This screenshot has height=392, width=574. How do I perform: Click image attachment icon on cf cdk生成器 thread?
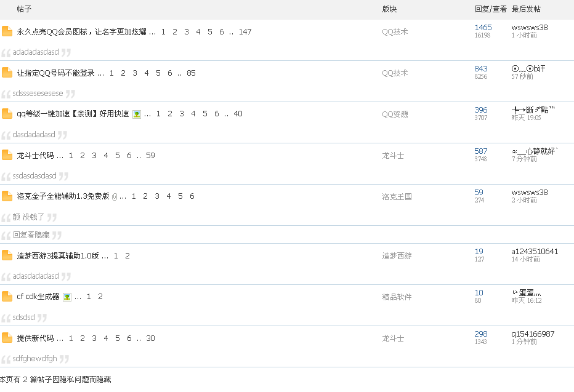(x=67, y=297)
